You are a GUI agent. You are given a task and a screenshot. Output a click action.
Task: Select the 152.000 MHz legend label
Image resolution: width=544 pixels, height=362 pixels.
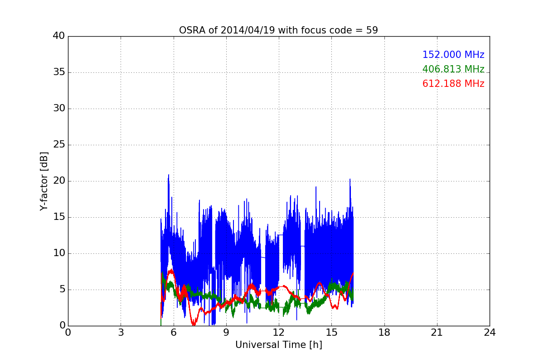click(x=453, y=55)
